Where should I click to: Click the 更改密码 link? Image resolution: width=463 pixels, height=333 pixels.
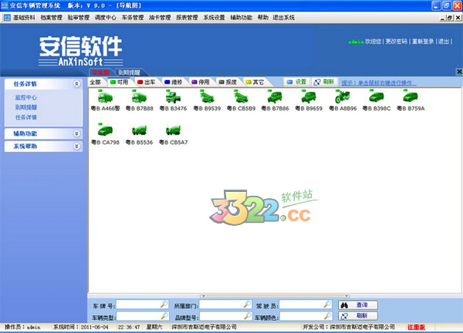397,42
